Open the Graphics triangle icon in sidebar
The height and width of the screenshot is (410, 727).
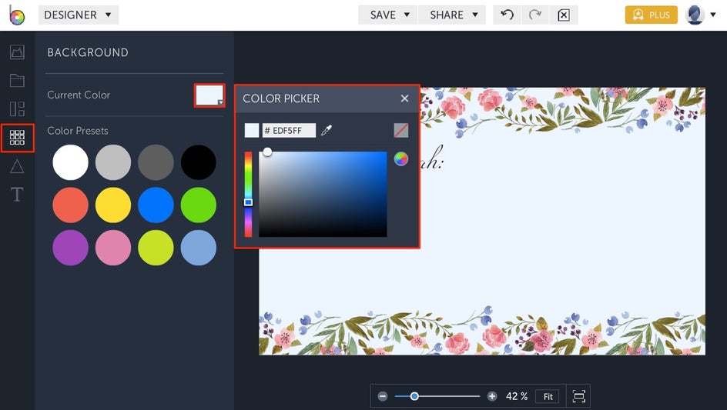(x=17, y=166)
